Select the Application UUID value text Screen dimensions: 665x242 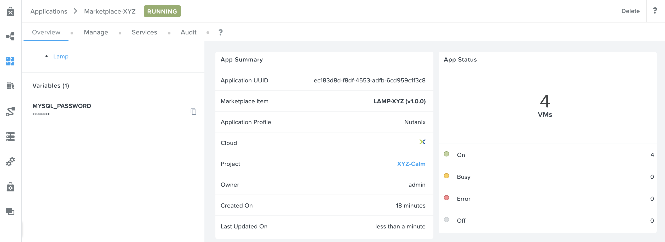[x=370, y=80]
